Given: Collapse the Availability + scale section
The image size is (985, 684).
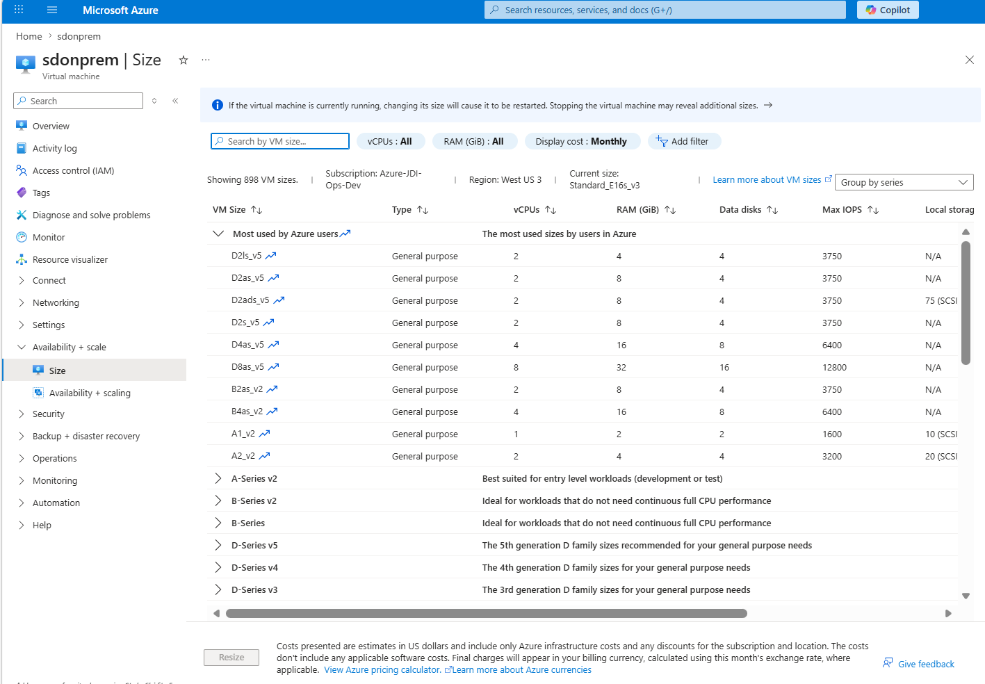Looking at the screenshot, I should pyautogui.click(x=22, y=348).
